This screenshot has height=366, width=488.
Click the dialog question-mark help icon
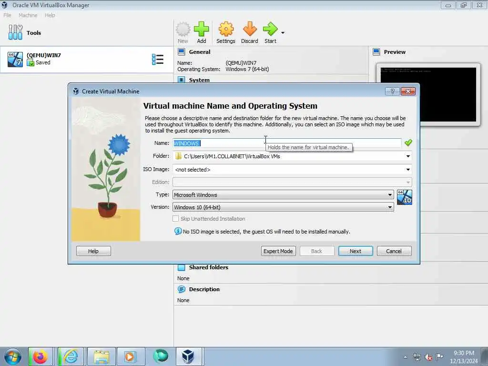point(392,91)
